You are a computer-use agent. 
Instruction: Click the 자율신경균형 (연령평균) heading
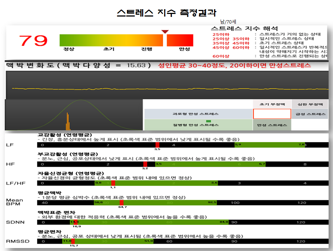pyautogui.click(x=71, y=173)
